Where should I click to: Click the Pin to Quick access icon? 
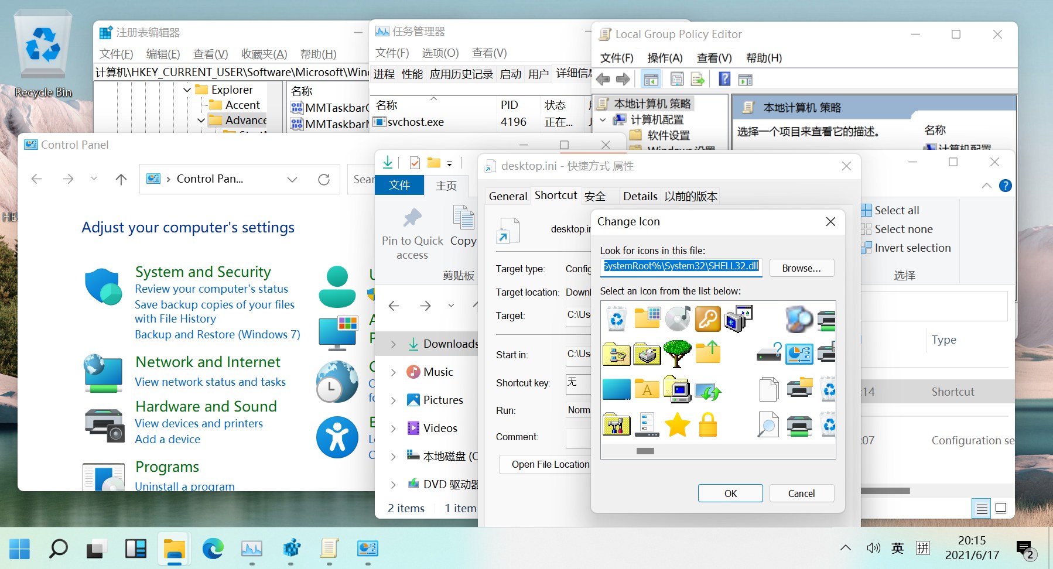[x=412, y=218]
